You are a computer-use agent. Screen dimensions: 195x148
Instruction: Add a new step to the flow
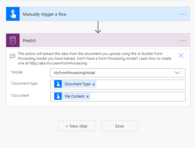77,126
